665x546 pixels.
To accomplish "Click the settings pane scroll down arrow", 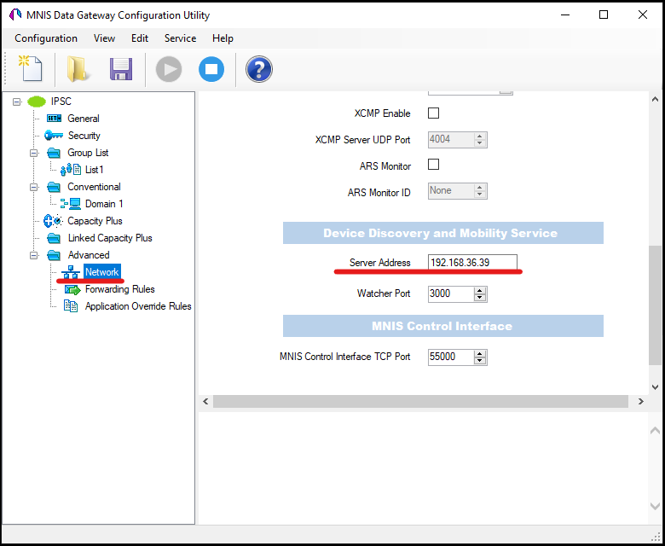I will (x=656, y=387).
